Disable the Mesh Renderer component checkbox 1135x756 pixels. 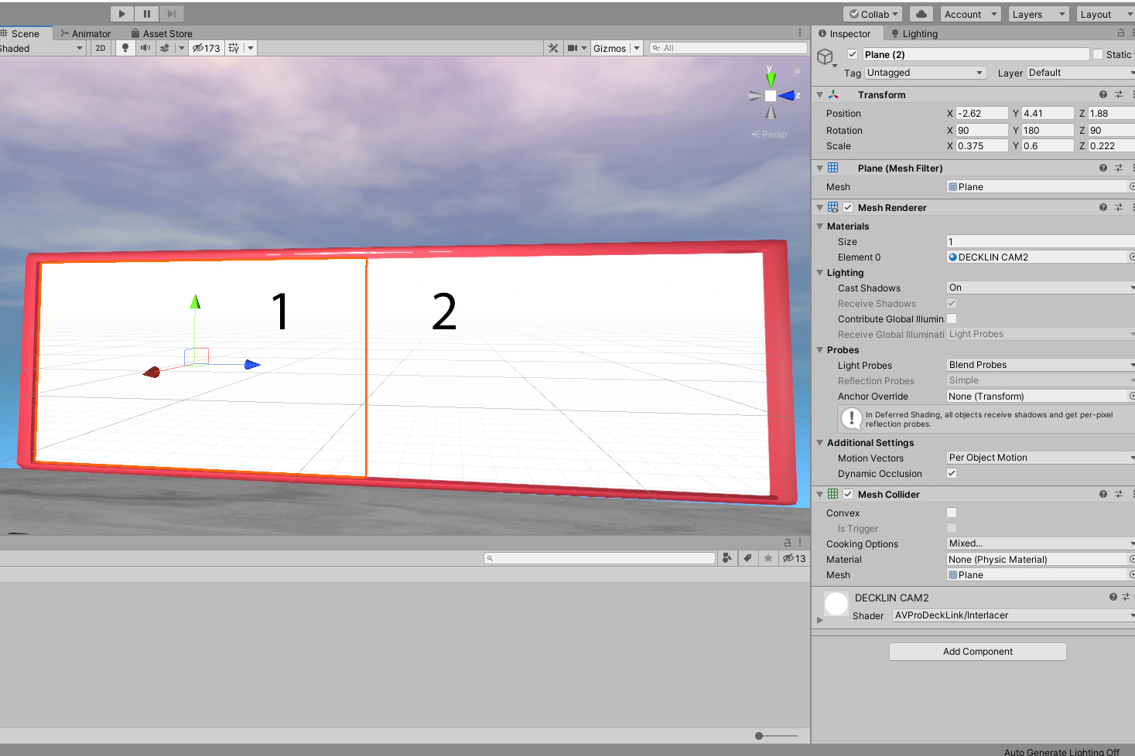click(848, 207)
